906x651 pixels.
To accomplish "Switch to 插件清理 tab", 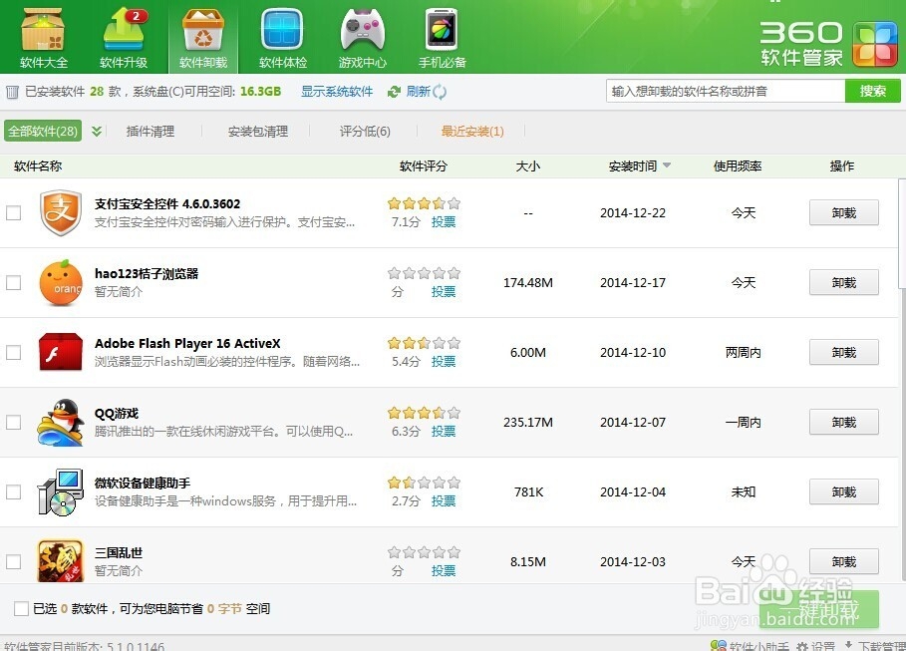I will click(151, 132).
